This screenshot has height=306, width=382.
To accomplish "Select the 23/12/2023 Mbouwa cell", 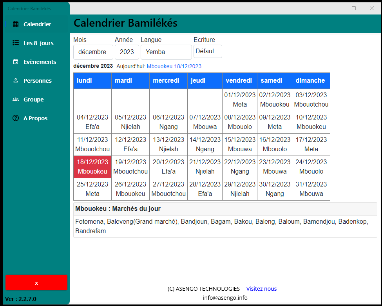I will (x=275, y=167).
